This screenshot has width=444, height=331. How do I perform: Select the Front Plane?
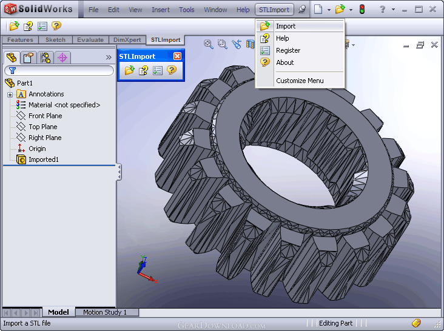pos(45,116)
